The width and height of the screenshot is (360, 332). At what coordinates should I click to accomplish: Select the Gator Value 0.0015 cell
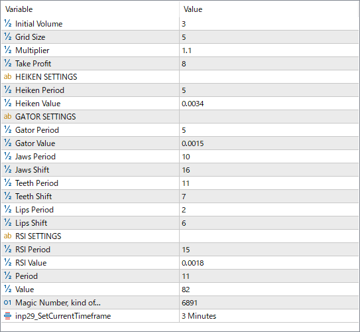point(269,143)
